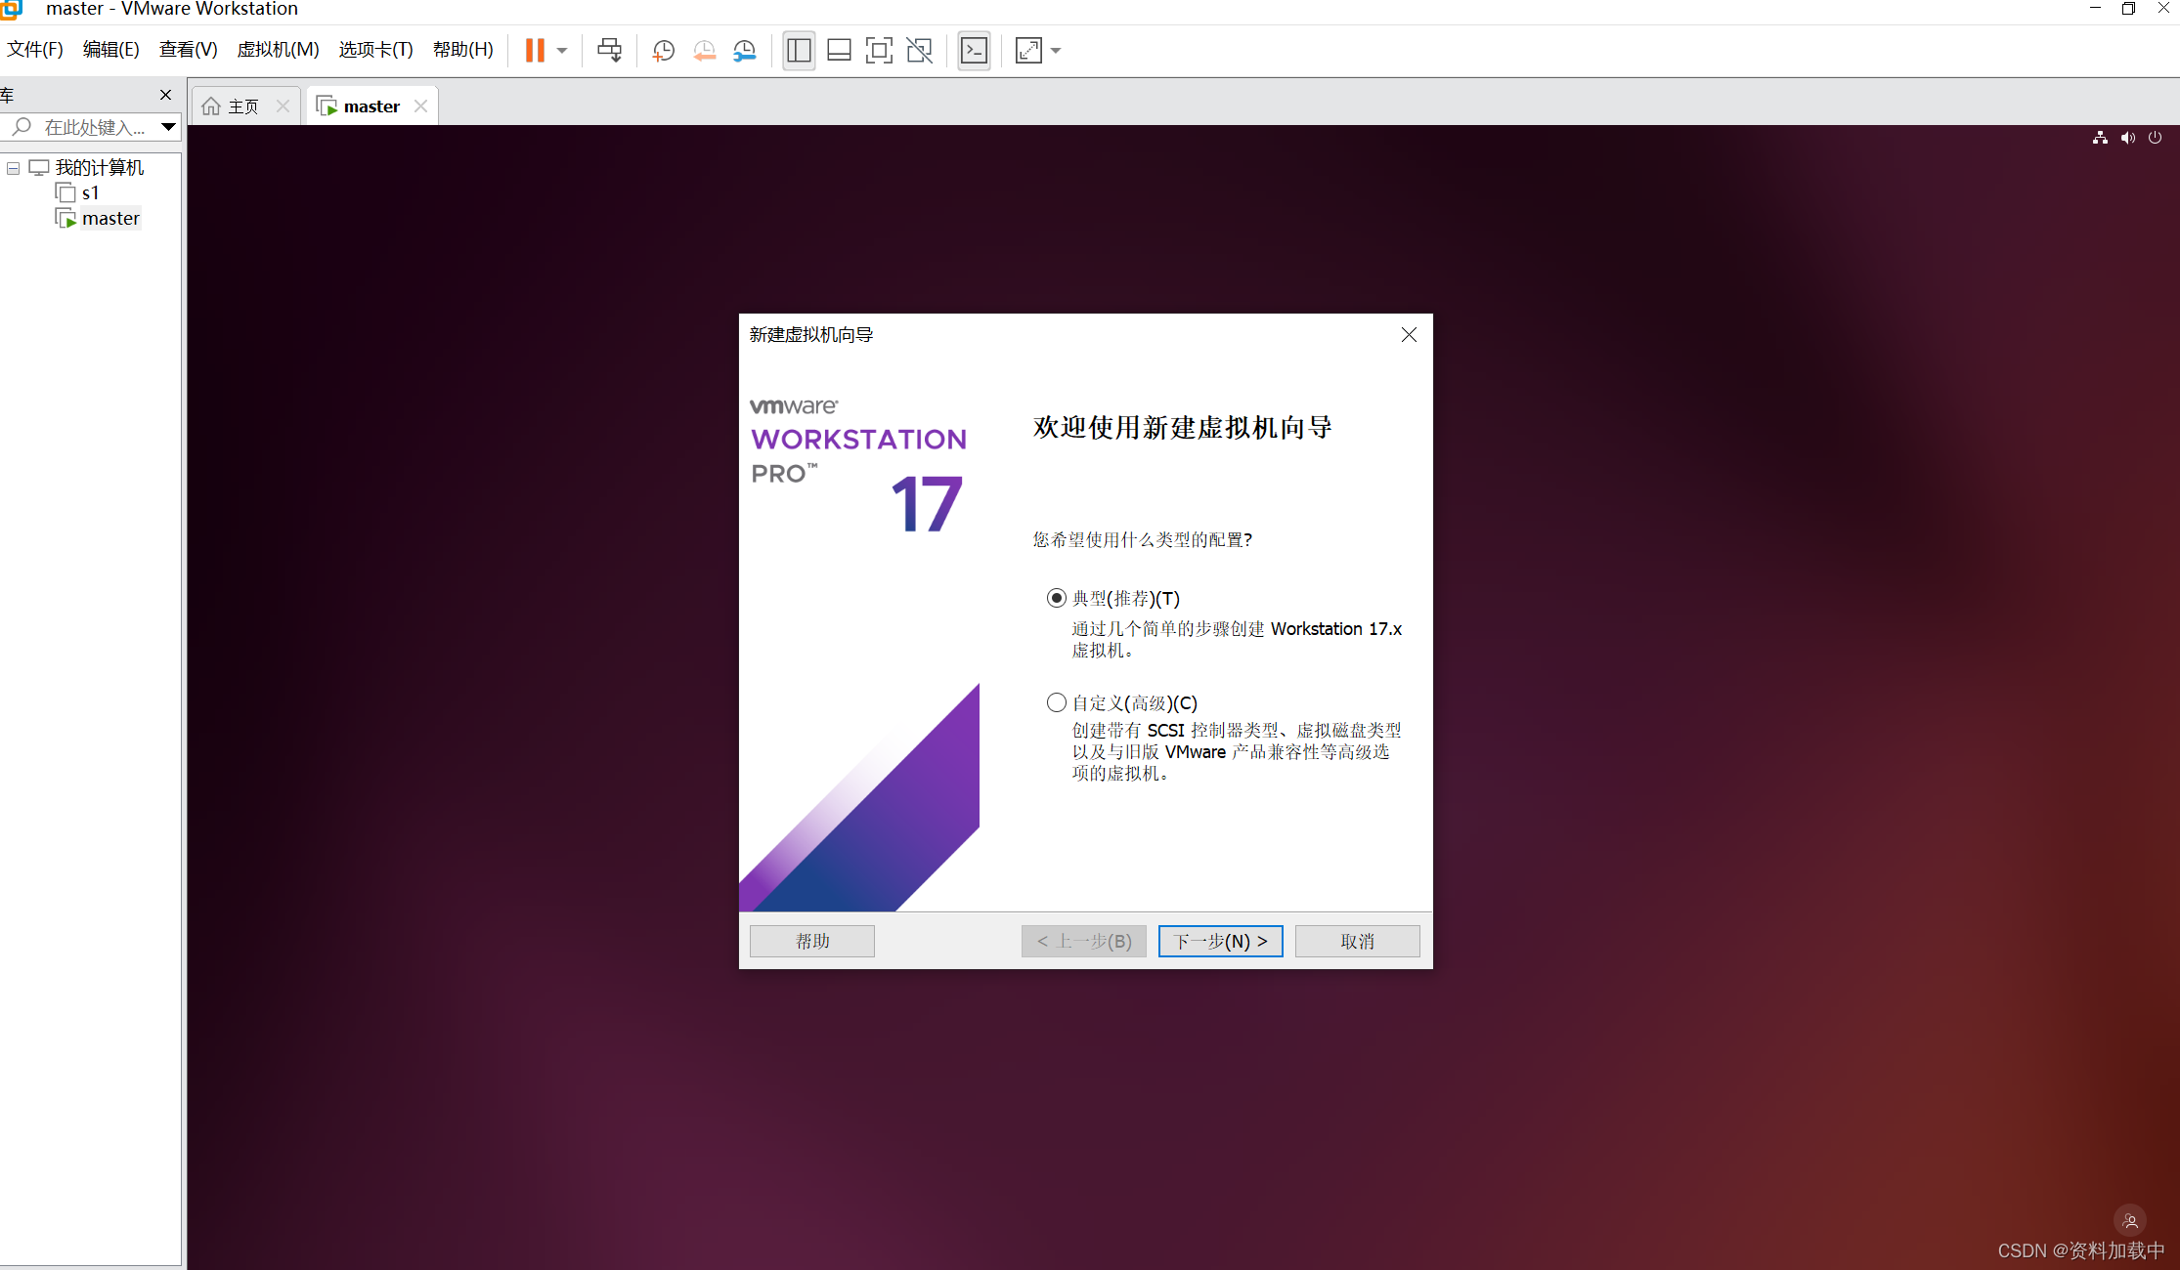This screenshot has width=2180, height=1270.
Task: Revert the virtual machine to its snapshot
Action: click(704, 51)
